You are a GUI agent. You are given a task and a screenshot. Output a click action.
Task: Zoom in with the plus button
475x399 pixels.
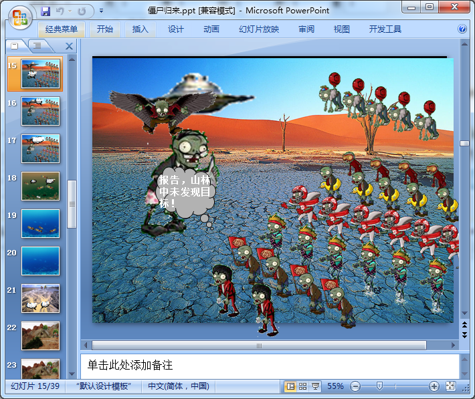pyautogui.click(x=434, y=386)
